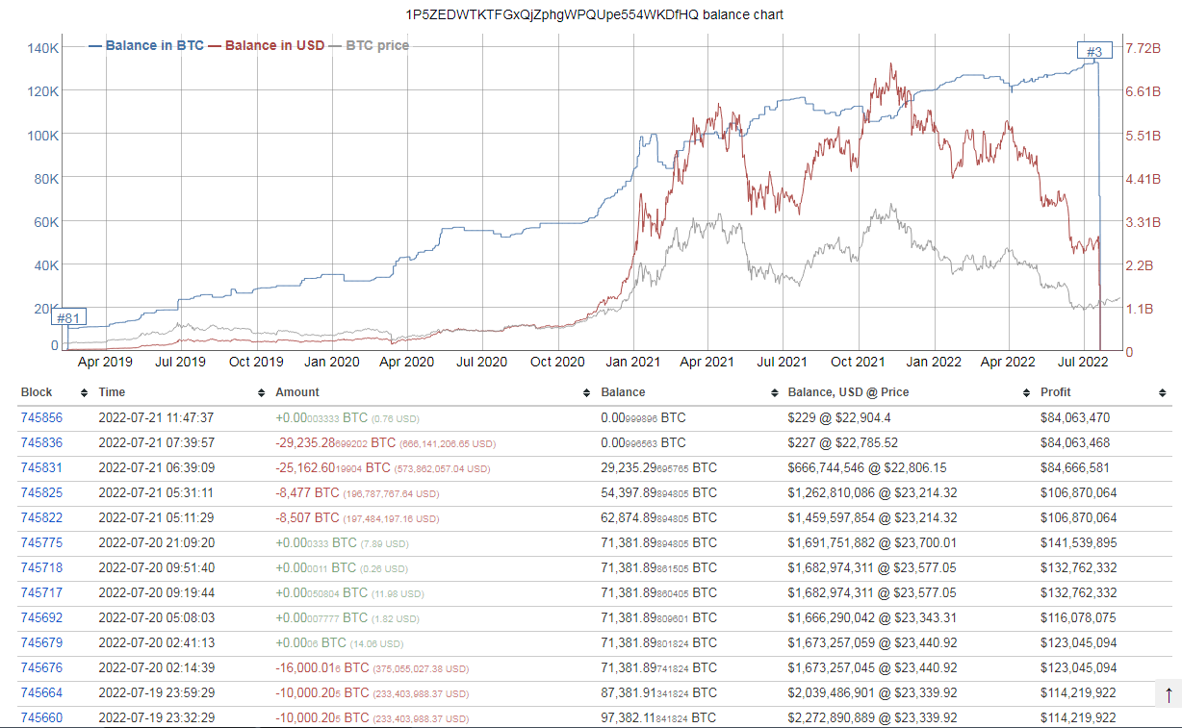This screenshot has height=728, width=1182.
Task: Click the Amount column header
Action: coord(297,392)
